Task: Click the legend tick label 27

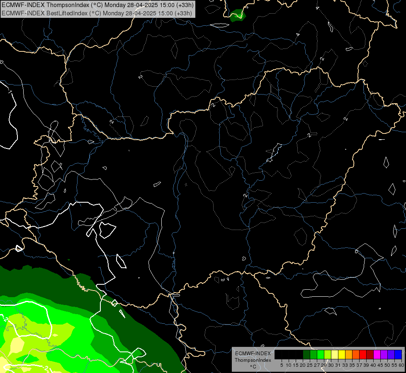Action: 317,365
